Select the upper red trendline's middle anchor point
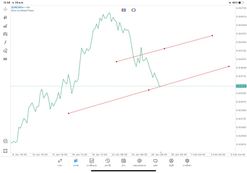Viewport: 247px width, 173px height. [x=164, y=48]
